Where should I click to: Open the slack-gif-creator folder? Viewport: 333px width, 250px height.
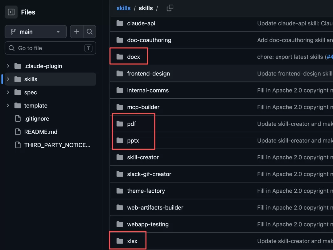coord(149,174)
